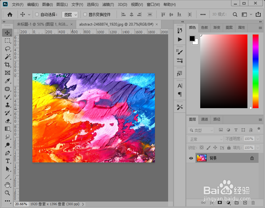Select the Line tool
Screen dimensions: 265x208
click(x=7, y=177)
